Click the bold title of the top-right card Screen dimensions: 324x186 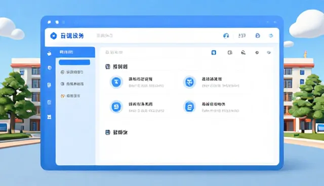212,79
